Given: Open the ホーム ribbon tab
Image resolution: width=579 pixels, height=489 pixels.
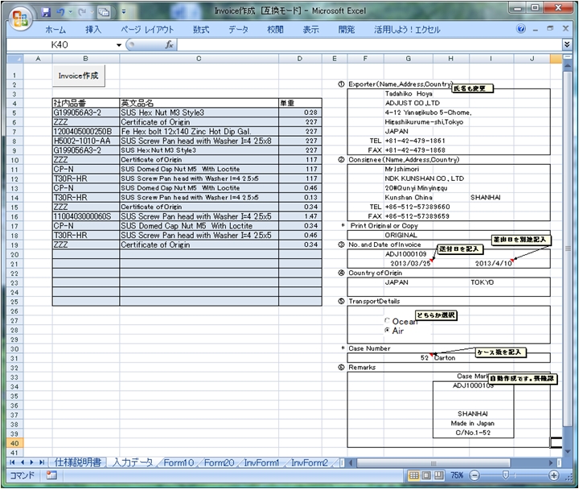Looking at the screenshot, I should (55, 30).
